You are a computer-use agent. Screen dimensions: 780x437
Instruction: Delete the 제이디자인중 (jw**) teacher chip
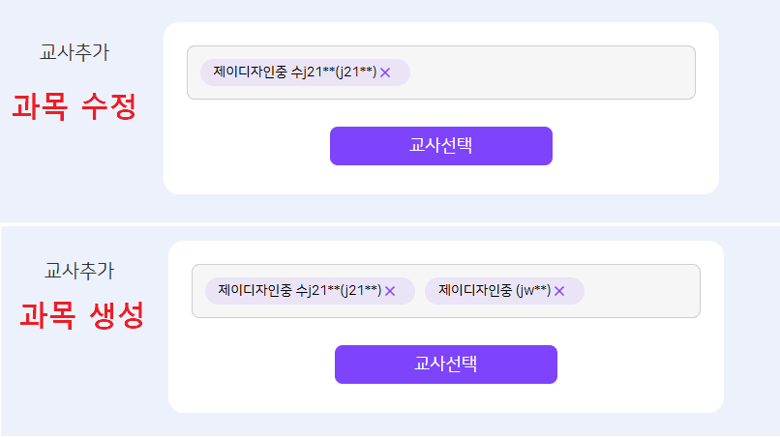(x=559, y=291)
